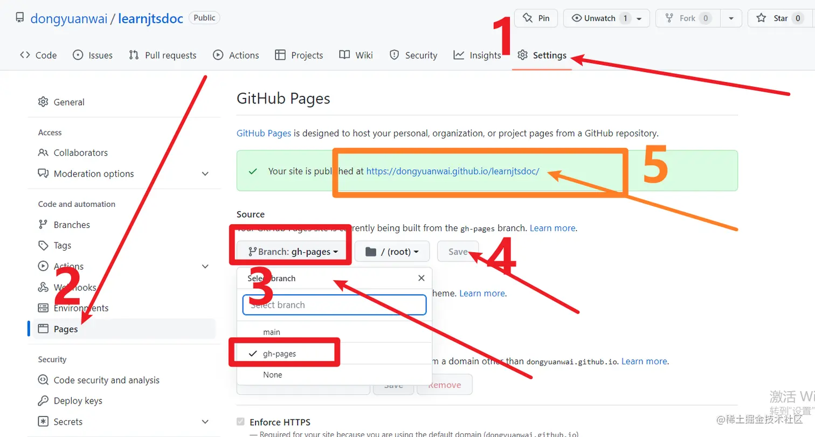Expand the Secrets chevron

click(205, 421)
